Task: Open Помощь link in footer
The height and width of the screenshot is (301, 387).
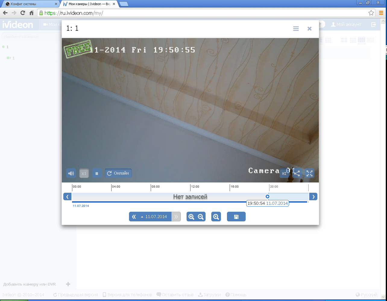Action: pyautogui.click(x=236, y=295)
